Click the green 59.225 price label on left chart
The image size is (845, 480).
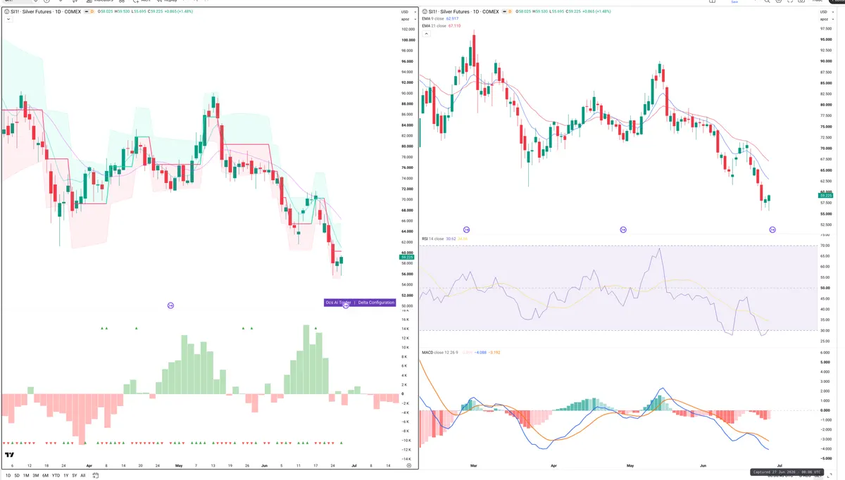pos(408,257)
